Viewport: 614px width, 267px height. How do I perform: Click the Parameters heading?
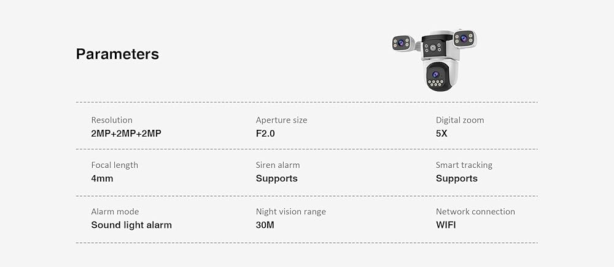pos(117,55)
